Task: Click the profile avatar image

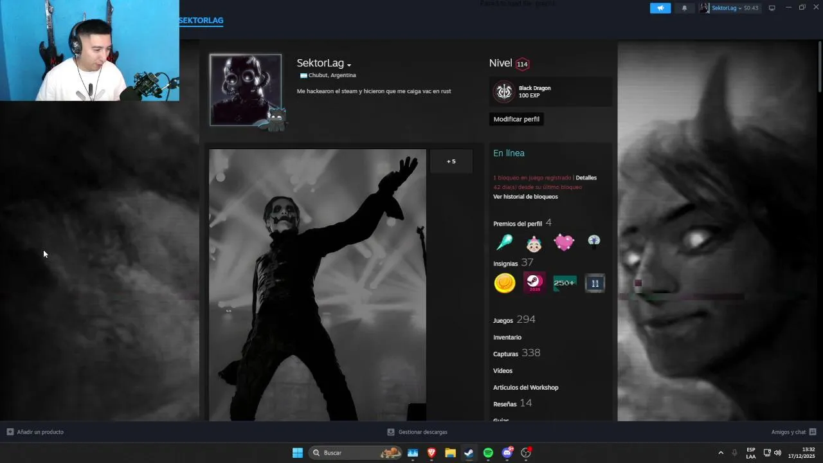Action: [246, 90]
